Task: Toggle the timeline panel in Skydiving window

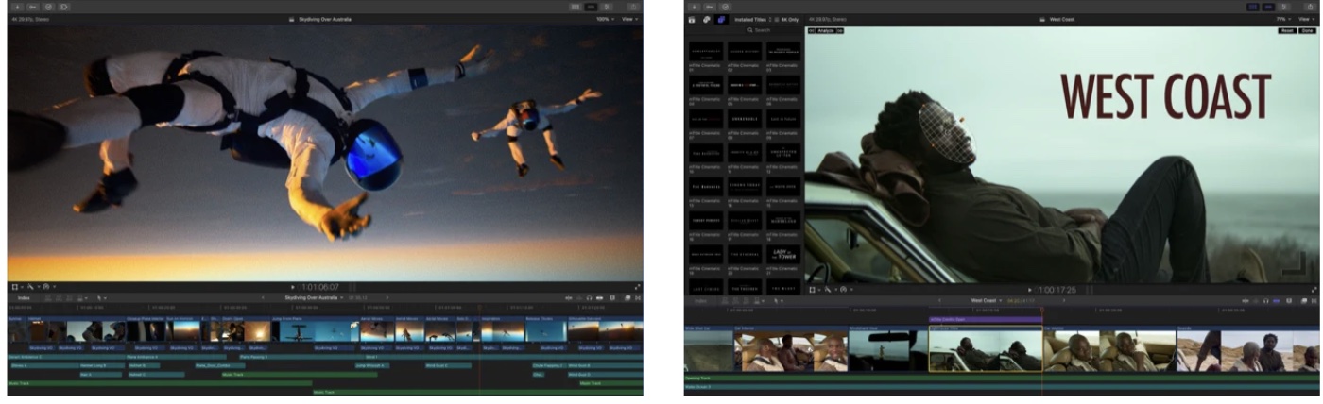Action: point(591,7)
